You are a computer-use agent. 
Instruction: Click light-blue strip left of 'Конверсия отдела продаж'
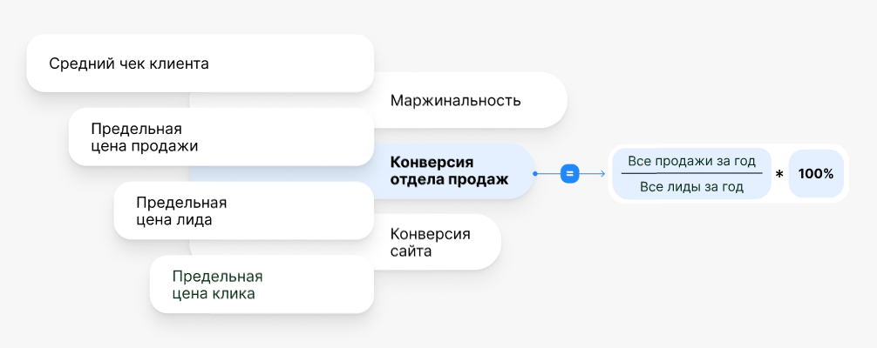tap(279, 173)
